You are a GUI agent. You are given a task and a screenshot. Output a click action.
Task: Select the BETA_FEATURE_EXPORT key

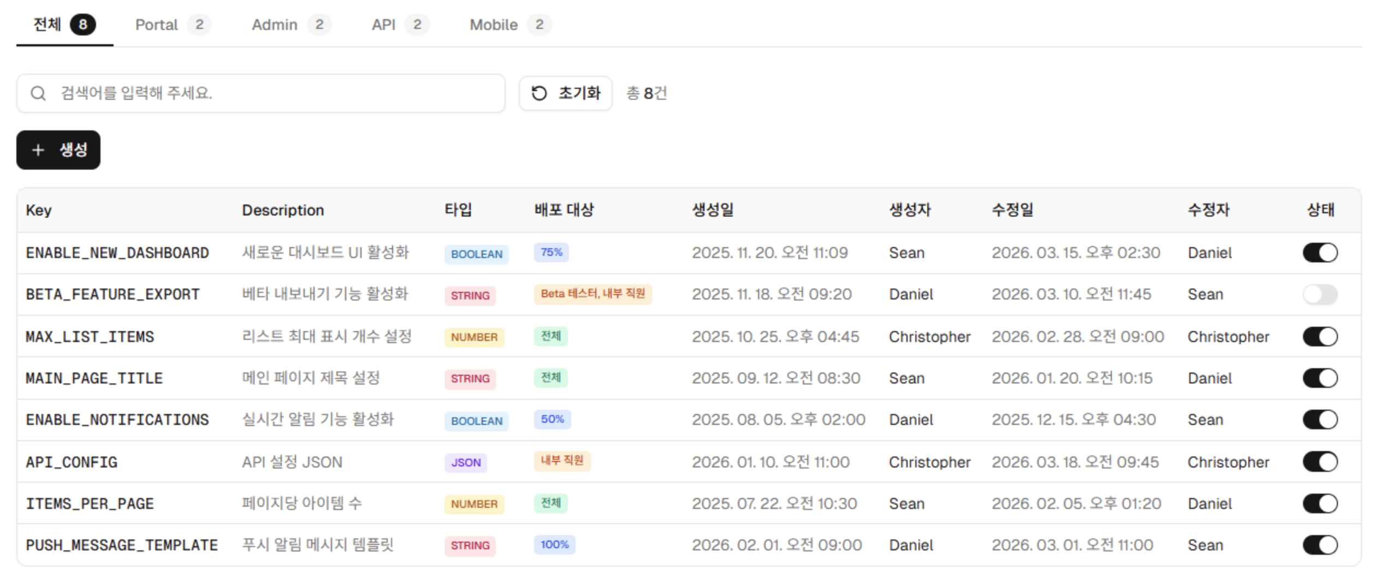(112, 295)
